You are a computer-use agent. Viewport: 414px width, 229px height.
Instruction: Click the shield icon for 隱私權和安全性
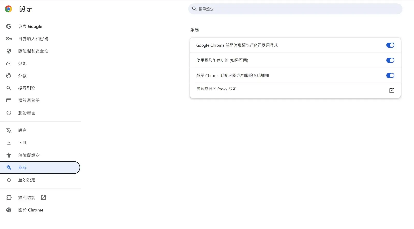pyautogui.click(x=9, y=51)
